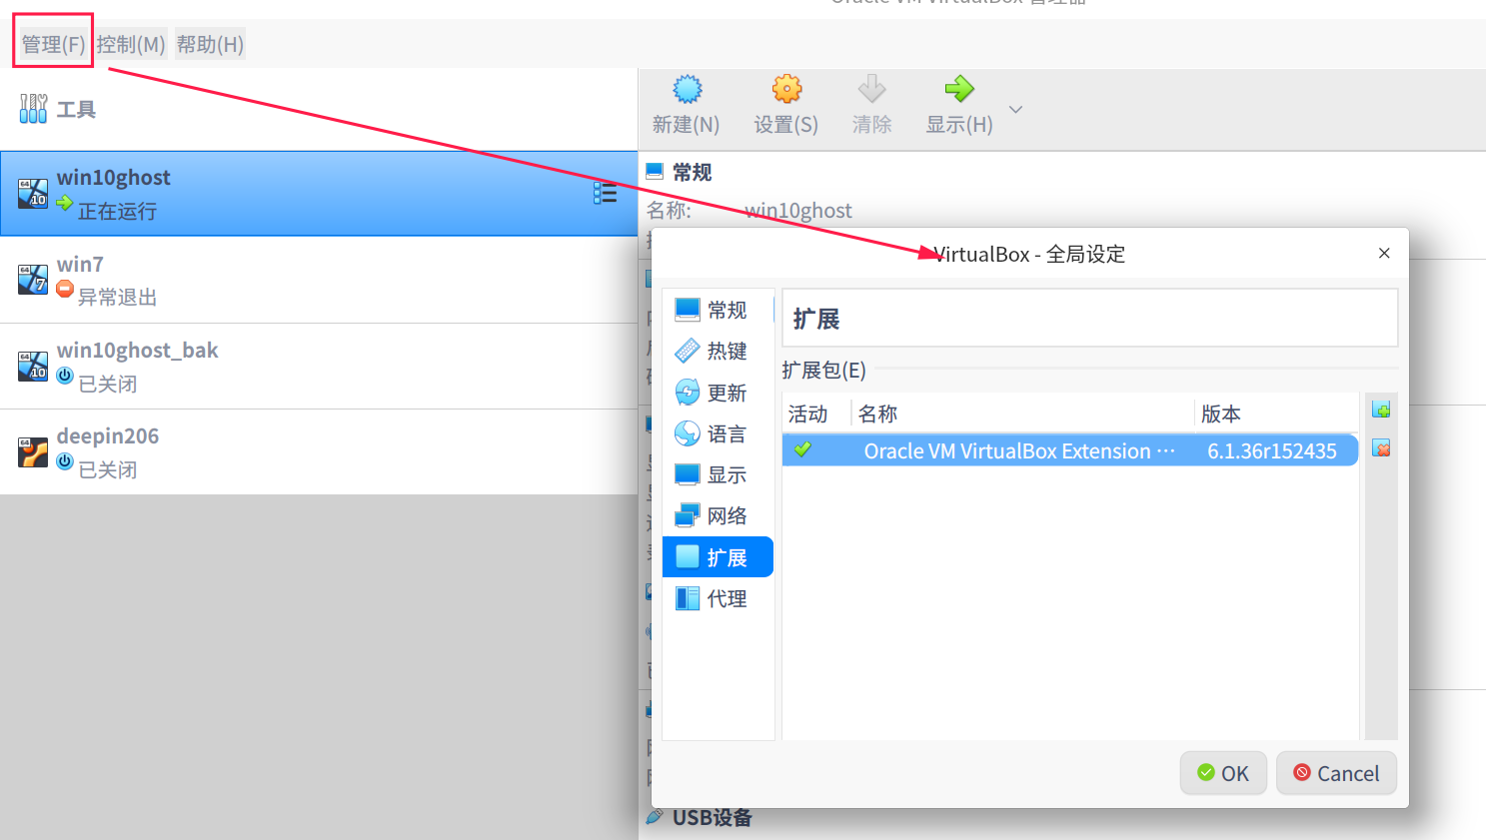The image size is (1486, 840).
Task: Open the 控制(M) menu
Action: 131,44
